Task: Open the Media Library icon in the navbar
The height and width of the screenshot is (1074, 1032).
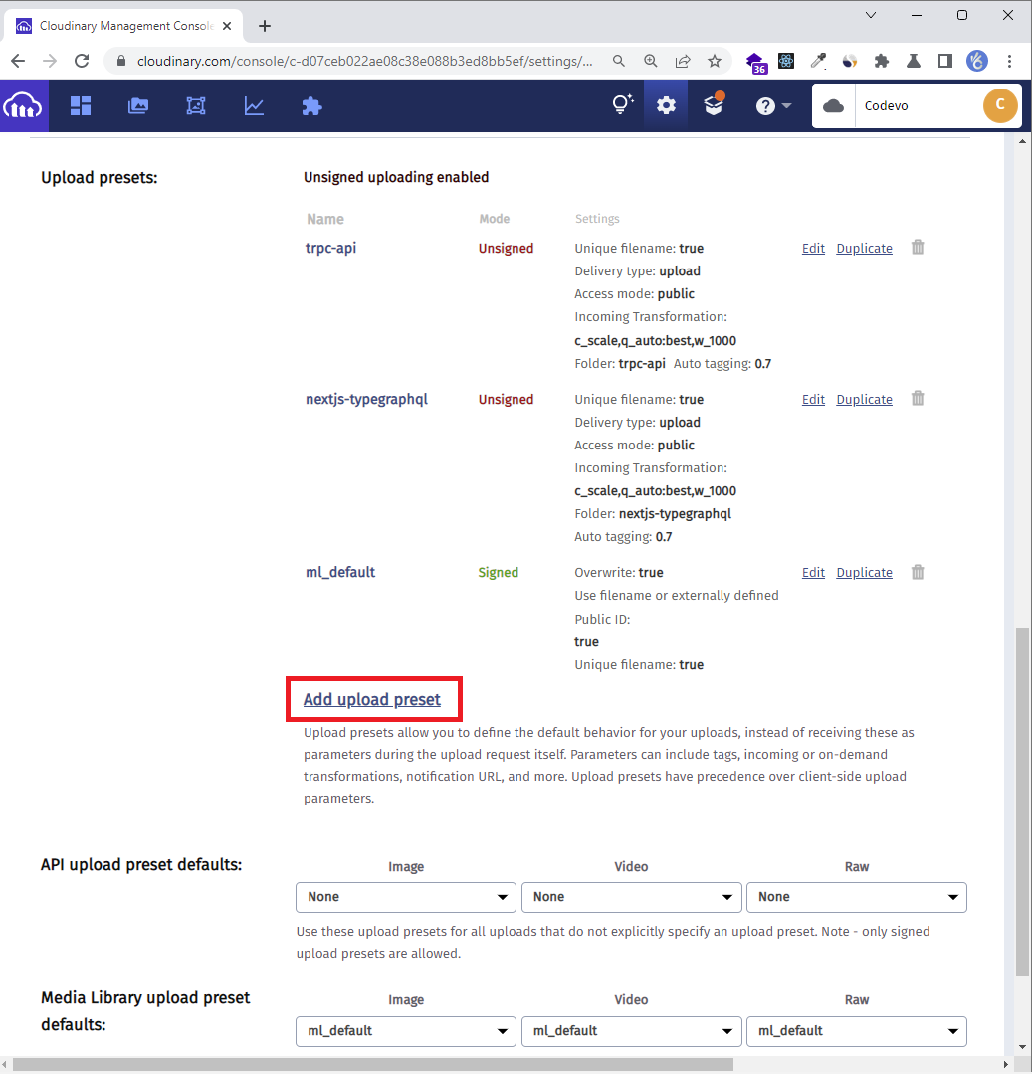Action: click(138, 105)
